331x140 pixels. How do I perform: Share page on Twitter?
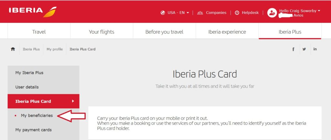[x=304, y=49]
